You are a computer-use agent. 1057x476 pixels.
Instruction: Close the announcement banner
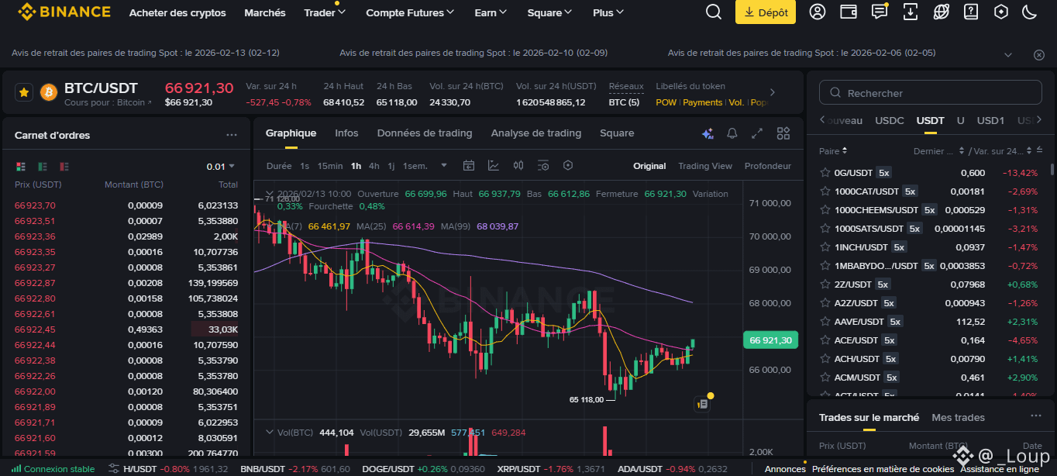[x=1039, y=54]
